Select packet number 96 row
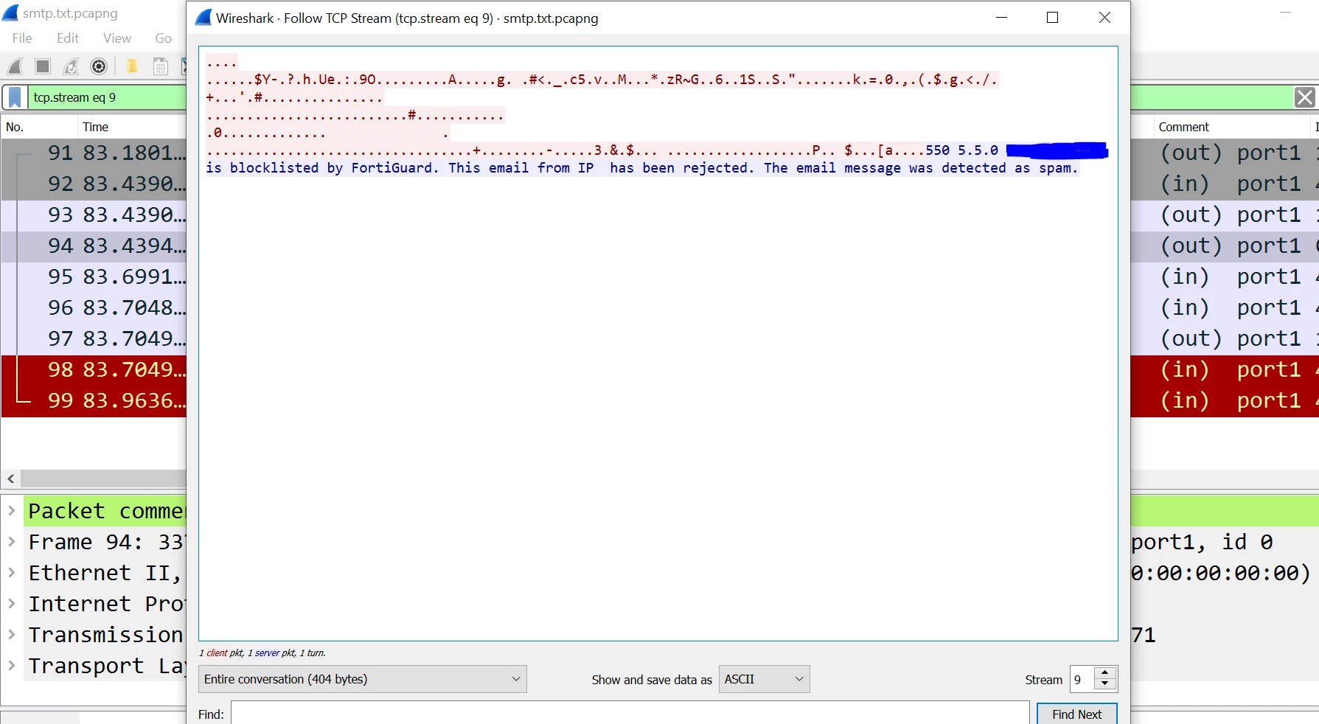The width and height of the screenshot is (1319, 724). [94, 307]
